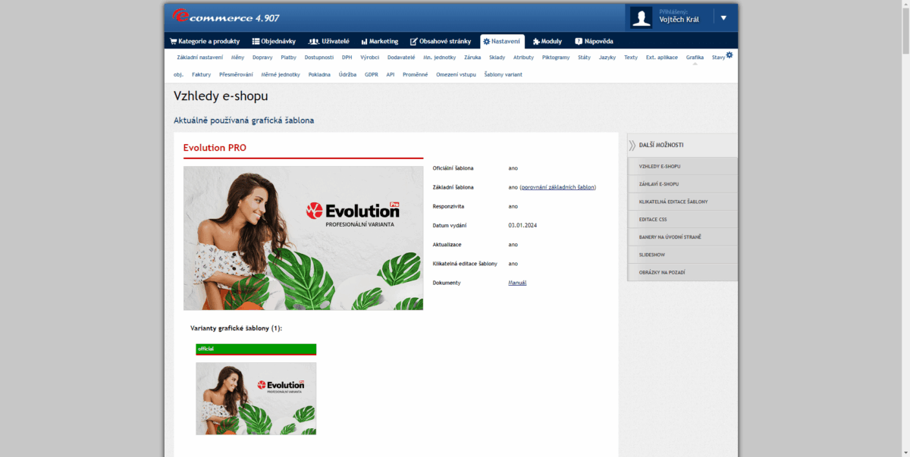
Task: Open the Kategorie a produkty cart icon
Action: [x=174, y=41]
